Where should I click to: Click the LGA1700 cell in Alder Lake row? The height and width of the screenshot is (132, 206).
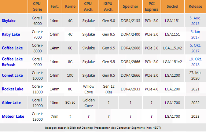(172, 103)
